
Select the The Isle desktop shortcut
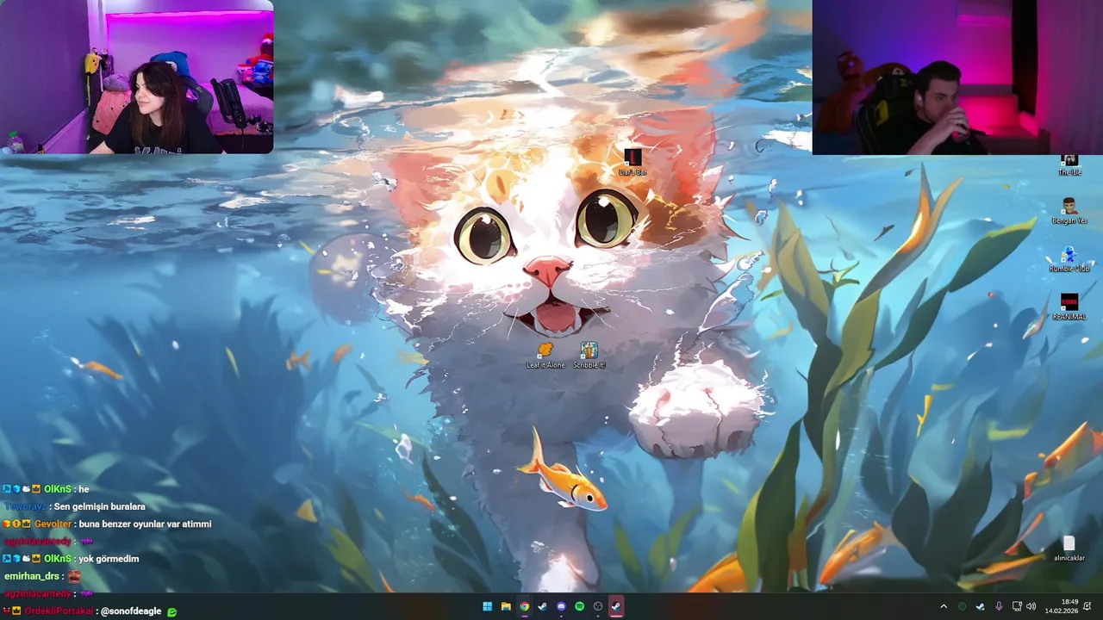1069,165
